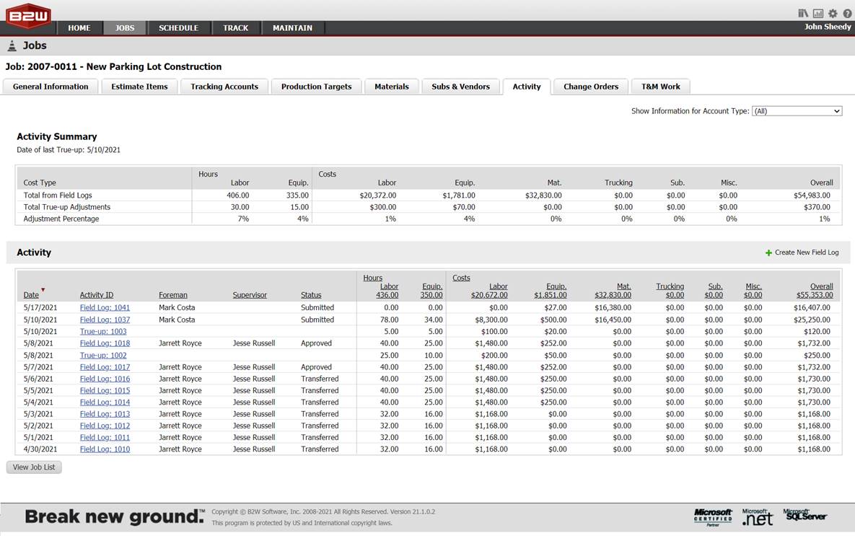This screenshot has height=536, width=855.
Task: Open Field Log: 1016
Action: (x=105, y=379)
